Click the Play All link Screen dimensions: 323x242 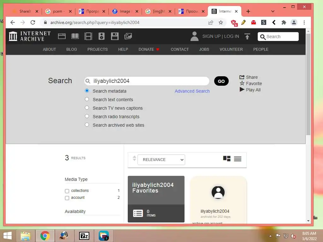(250, 90)
